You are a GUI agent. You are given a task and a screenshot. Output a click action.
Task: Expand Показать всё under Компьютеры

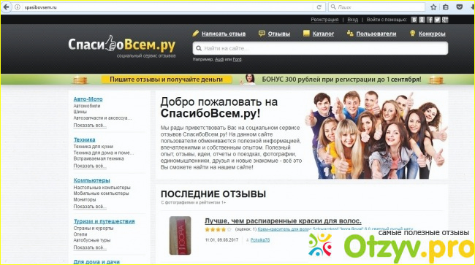pyautogui.click(x=90, y=207)
